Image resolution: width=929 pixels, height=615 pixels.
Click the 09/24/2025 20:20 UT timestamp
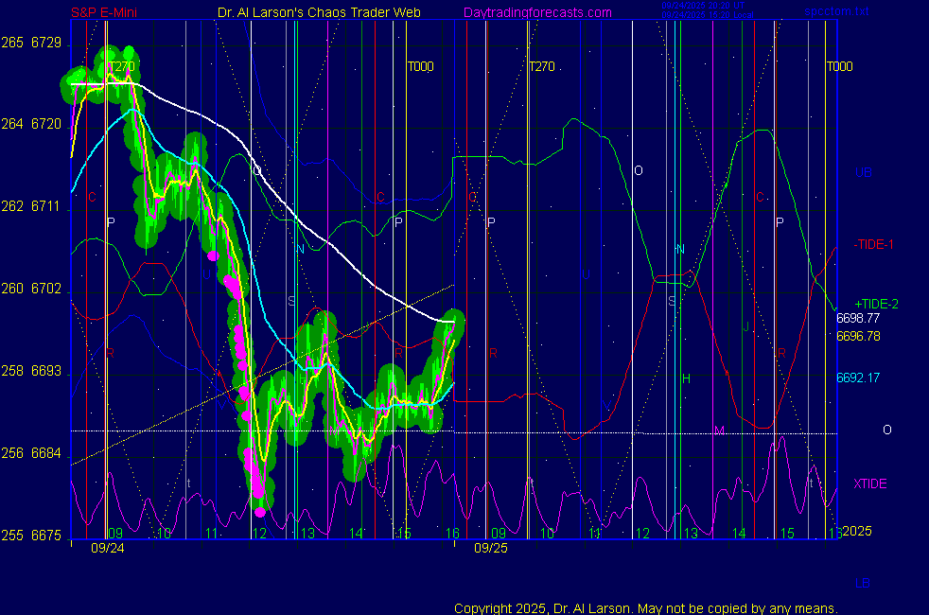tap(709, 8)
